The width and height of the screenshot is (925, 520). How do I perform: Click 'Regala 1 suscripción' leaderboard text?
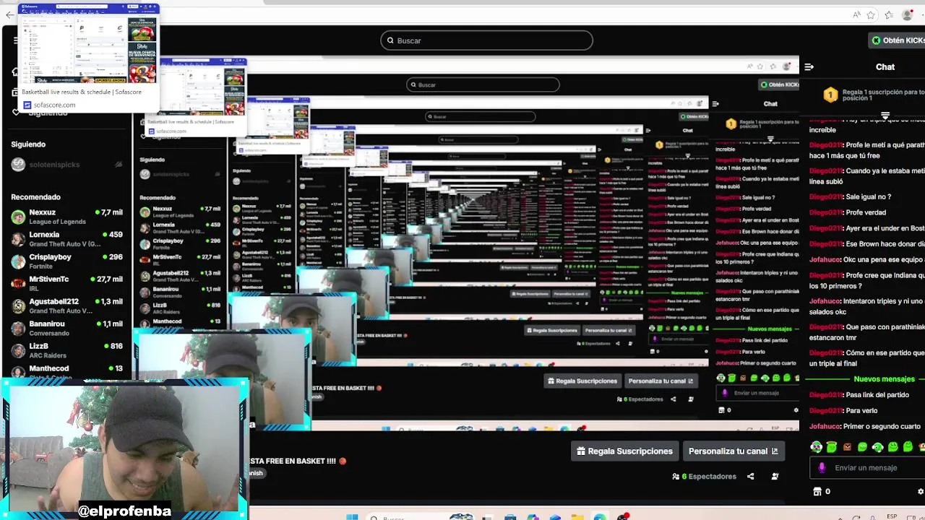coord(883,95)
